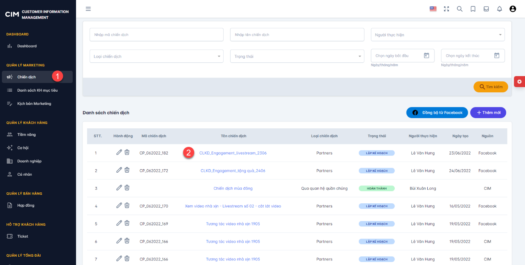The width and height of the screenshot is (525, 265).
Task: Open the red settings gear panel
Action: (519, 81)
